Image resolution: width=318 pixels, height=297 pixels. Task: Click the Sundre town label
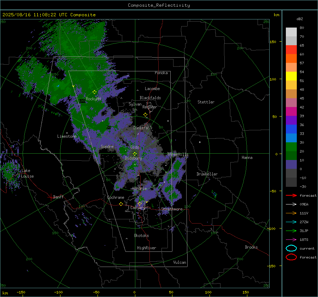107,147
